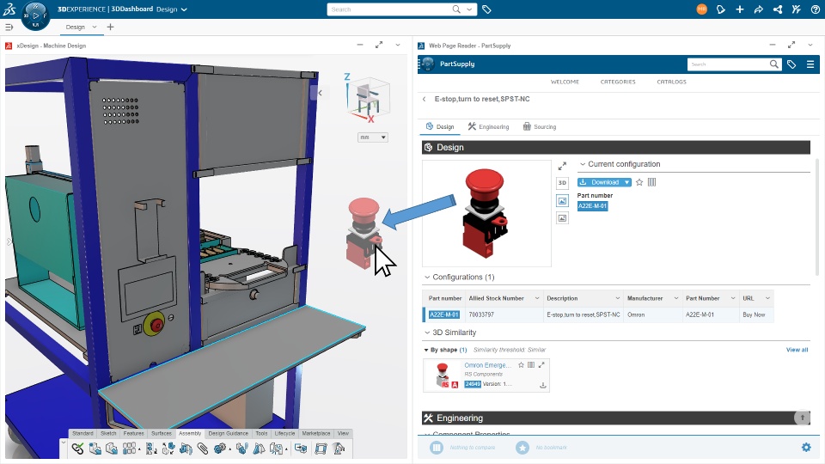Bookmark the Omron Emerge card star
This screenshot has height=464, width=825.
pos(521,364)
